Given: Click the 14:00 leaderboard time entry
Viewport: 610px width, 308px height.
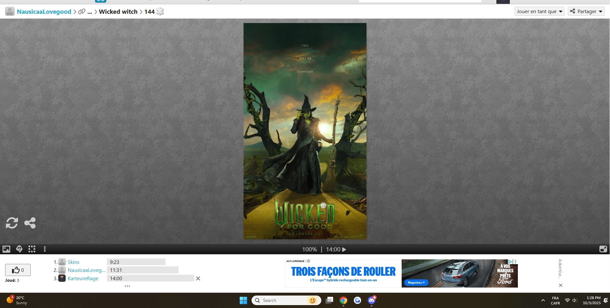Looking at the screenshot, I should [150, 279].
